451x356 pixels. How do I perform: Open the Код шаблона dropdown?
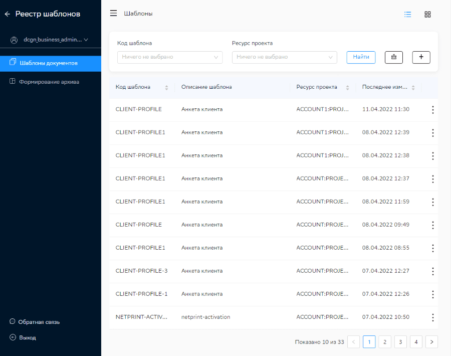[x=169, y=57]
